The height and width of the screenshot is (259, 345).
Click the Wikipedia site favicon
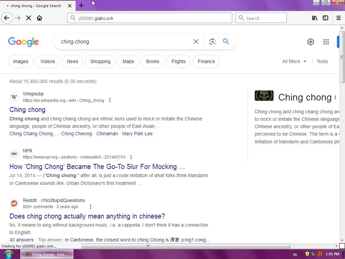(14, 97)
